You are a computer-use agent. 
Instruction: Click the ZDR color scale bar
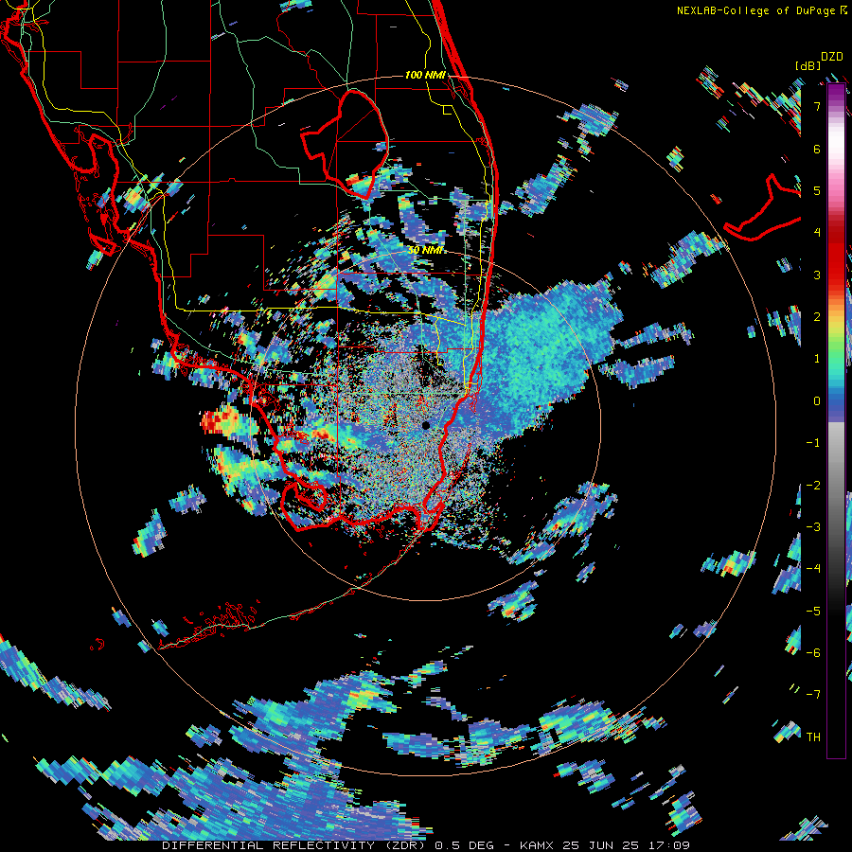point(836,420)
